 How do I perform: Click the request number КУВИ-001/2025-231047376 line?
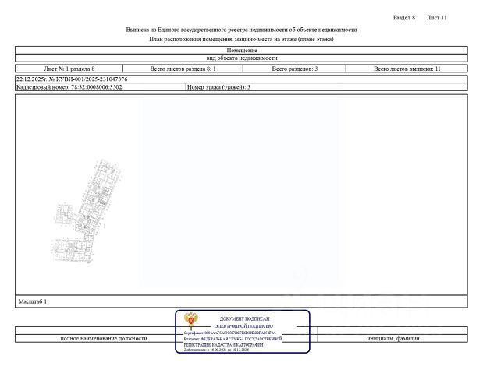pos(242,79)
